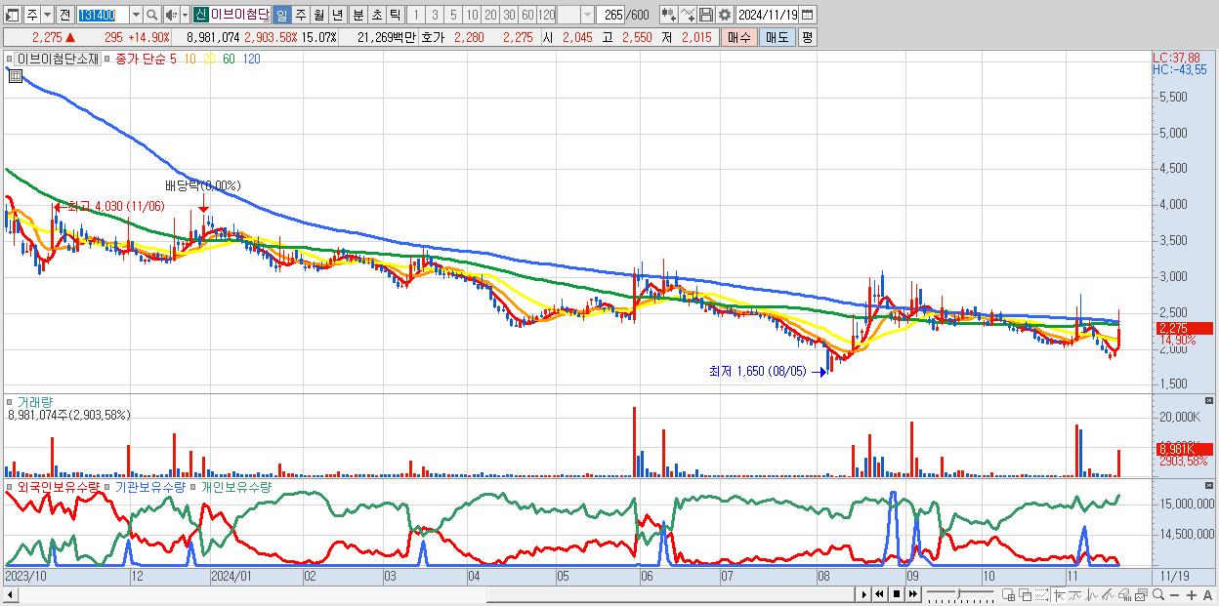Select the 분 (minute) period toggle
The width and height of the screenshot is (1219, 606).
(357, 15)
